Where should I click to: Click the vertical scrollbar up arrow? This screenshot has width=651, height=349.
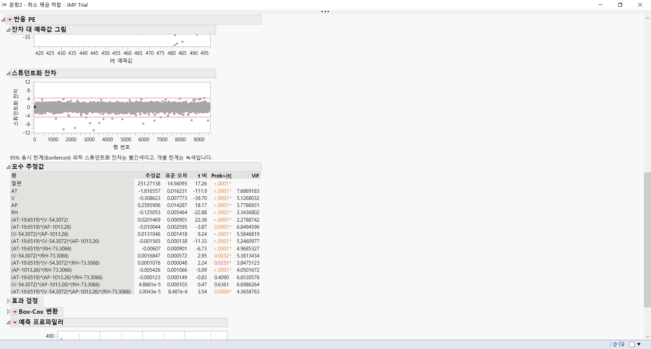point(648,18)
